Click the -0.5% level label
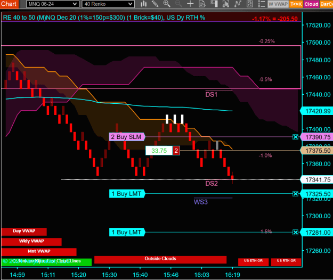This screenshot has height=280, width=333. (265, 79)
